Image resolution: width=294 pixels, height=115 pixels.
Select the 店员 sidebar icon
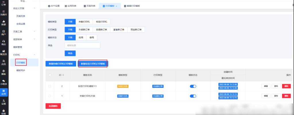(x=3, y=62)
